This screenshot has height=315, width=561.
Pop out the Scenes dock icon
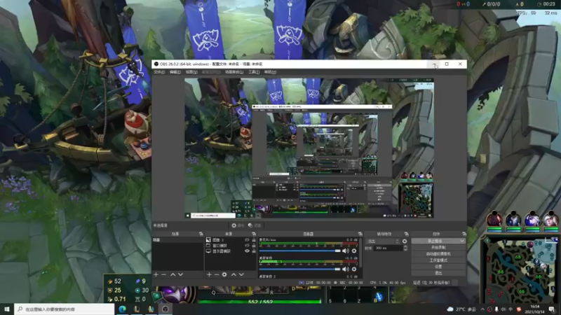[201, 234]
